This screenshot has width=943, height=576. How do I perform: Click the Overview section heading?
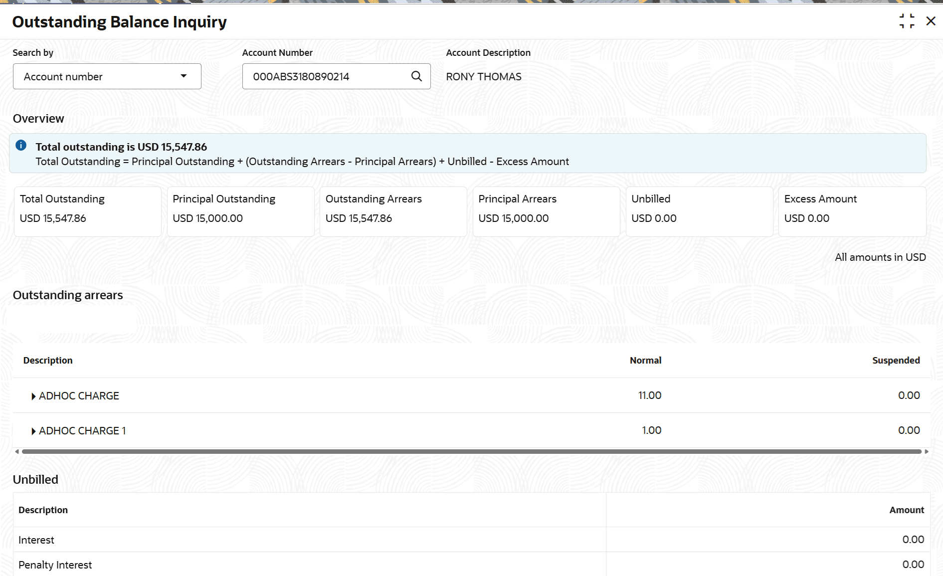tap(38, 119)
